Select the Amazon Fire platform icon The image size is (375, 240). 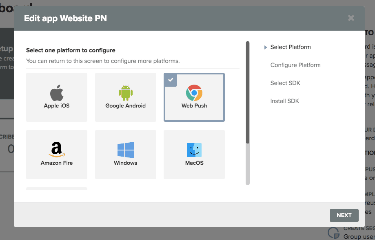[56, 154]
